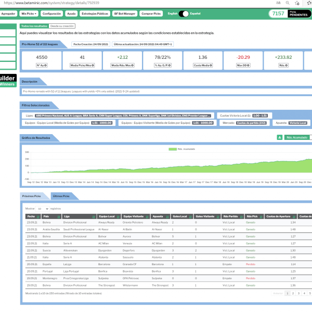The image size is (312, 312).
Task: Click the strategy description text field
Action: point(167,92)
